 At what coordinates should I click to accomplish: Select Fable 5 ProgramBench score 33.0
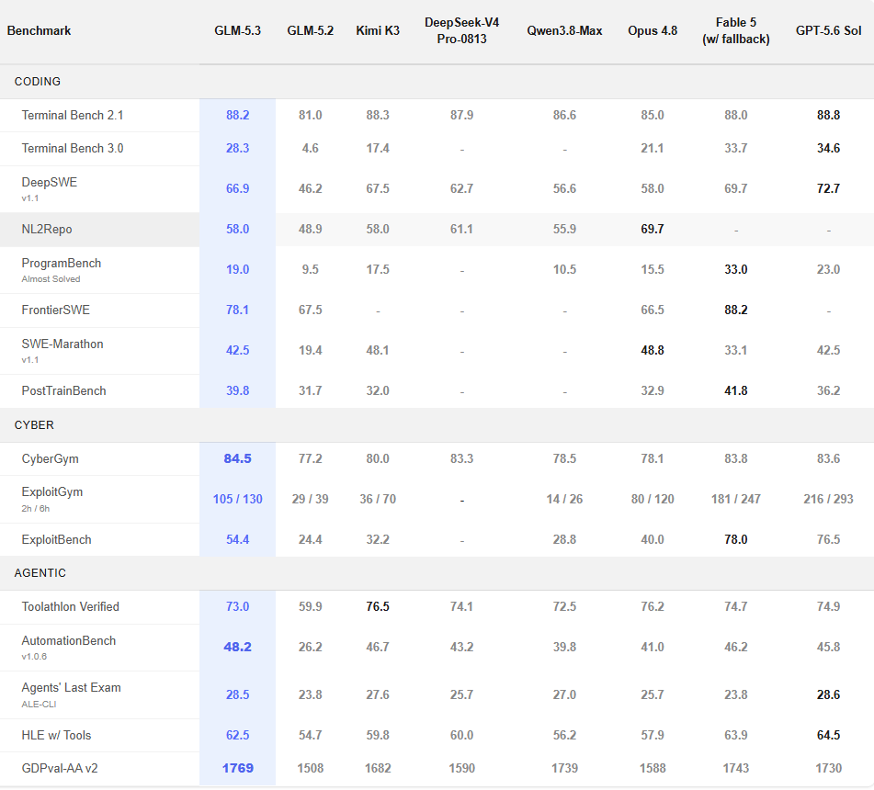click(736, 270)
